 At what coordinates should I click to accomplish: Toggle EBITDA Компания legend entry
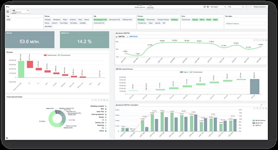click(x=259, y=120)
